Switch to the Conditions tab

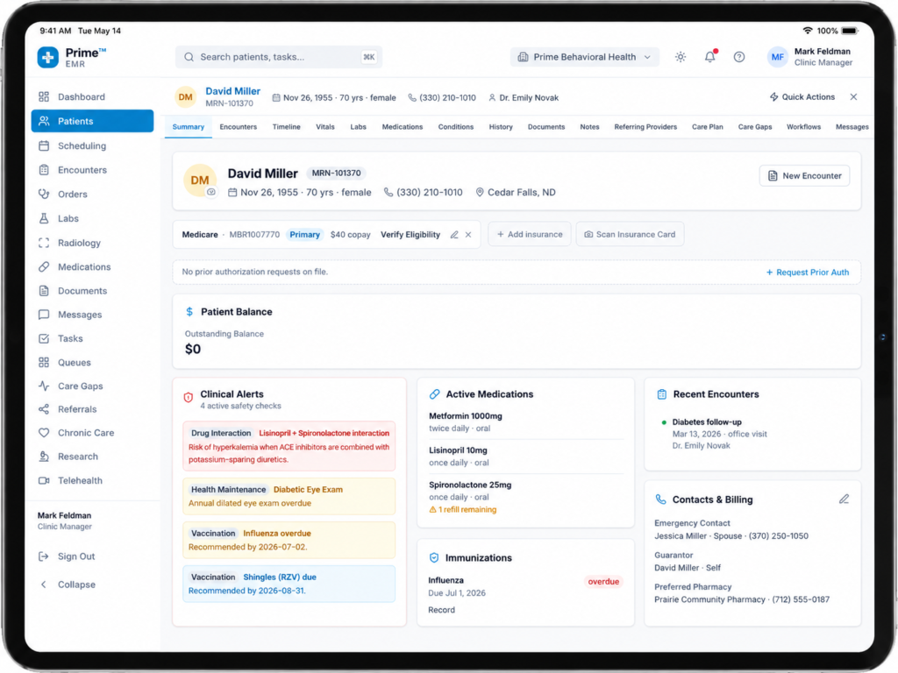coord(456,127)
